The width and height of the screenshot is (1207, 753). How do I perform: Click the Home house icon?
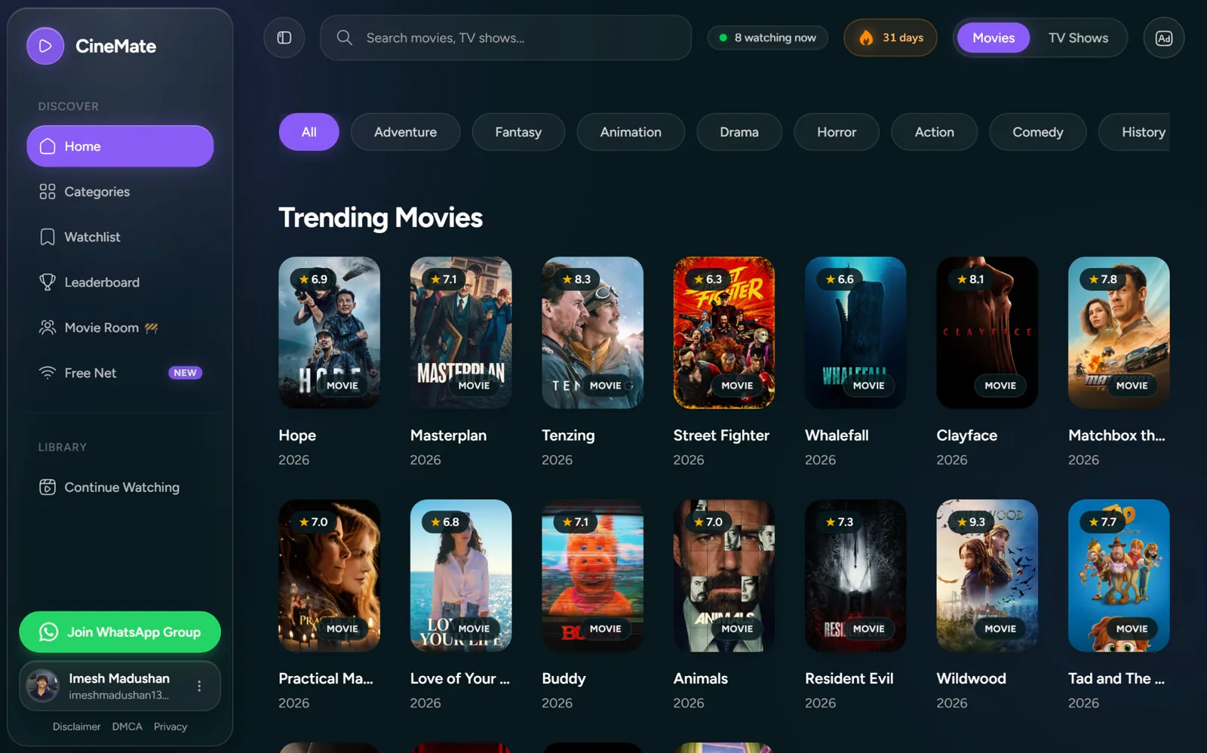point(48,146)
